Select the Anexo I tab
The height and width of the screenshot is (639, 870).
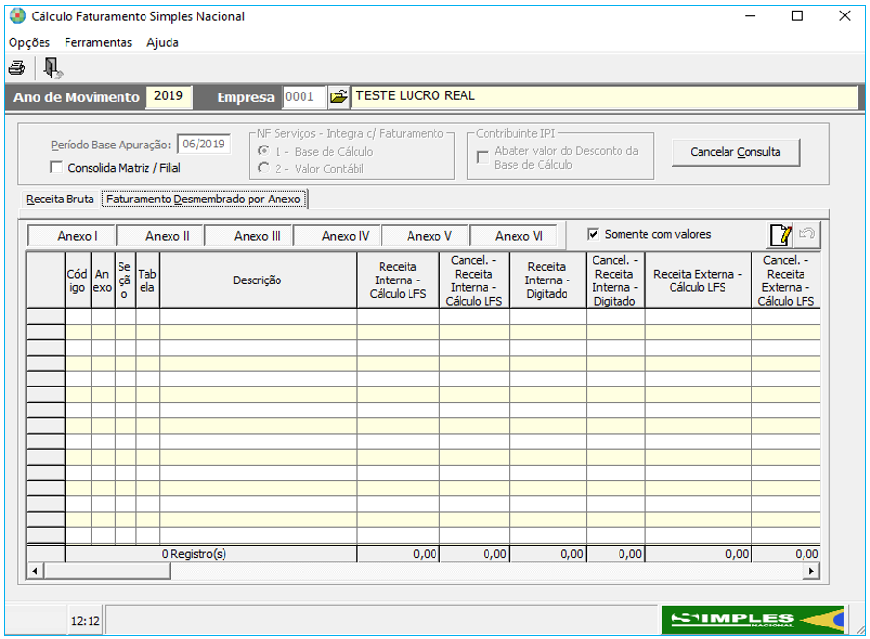point(71,236)
